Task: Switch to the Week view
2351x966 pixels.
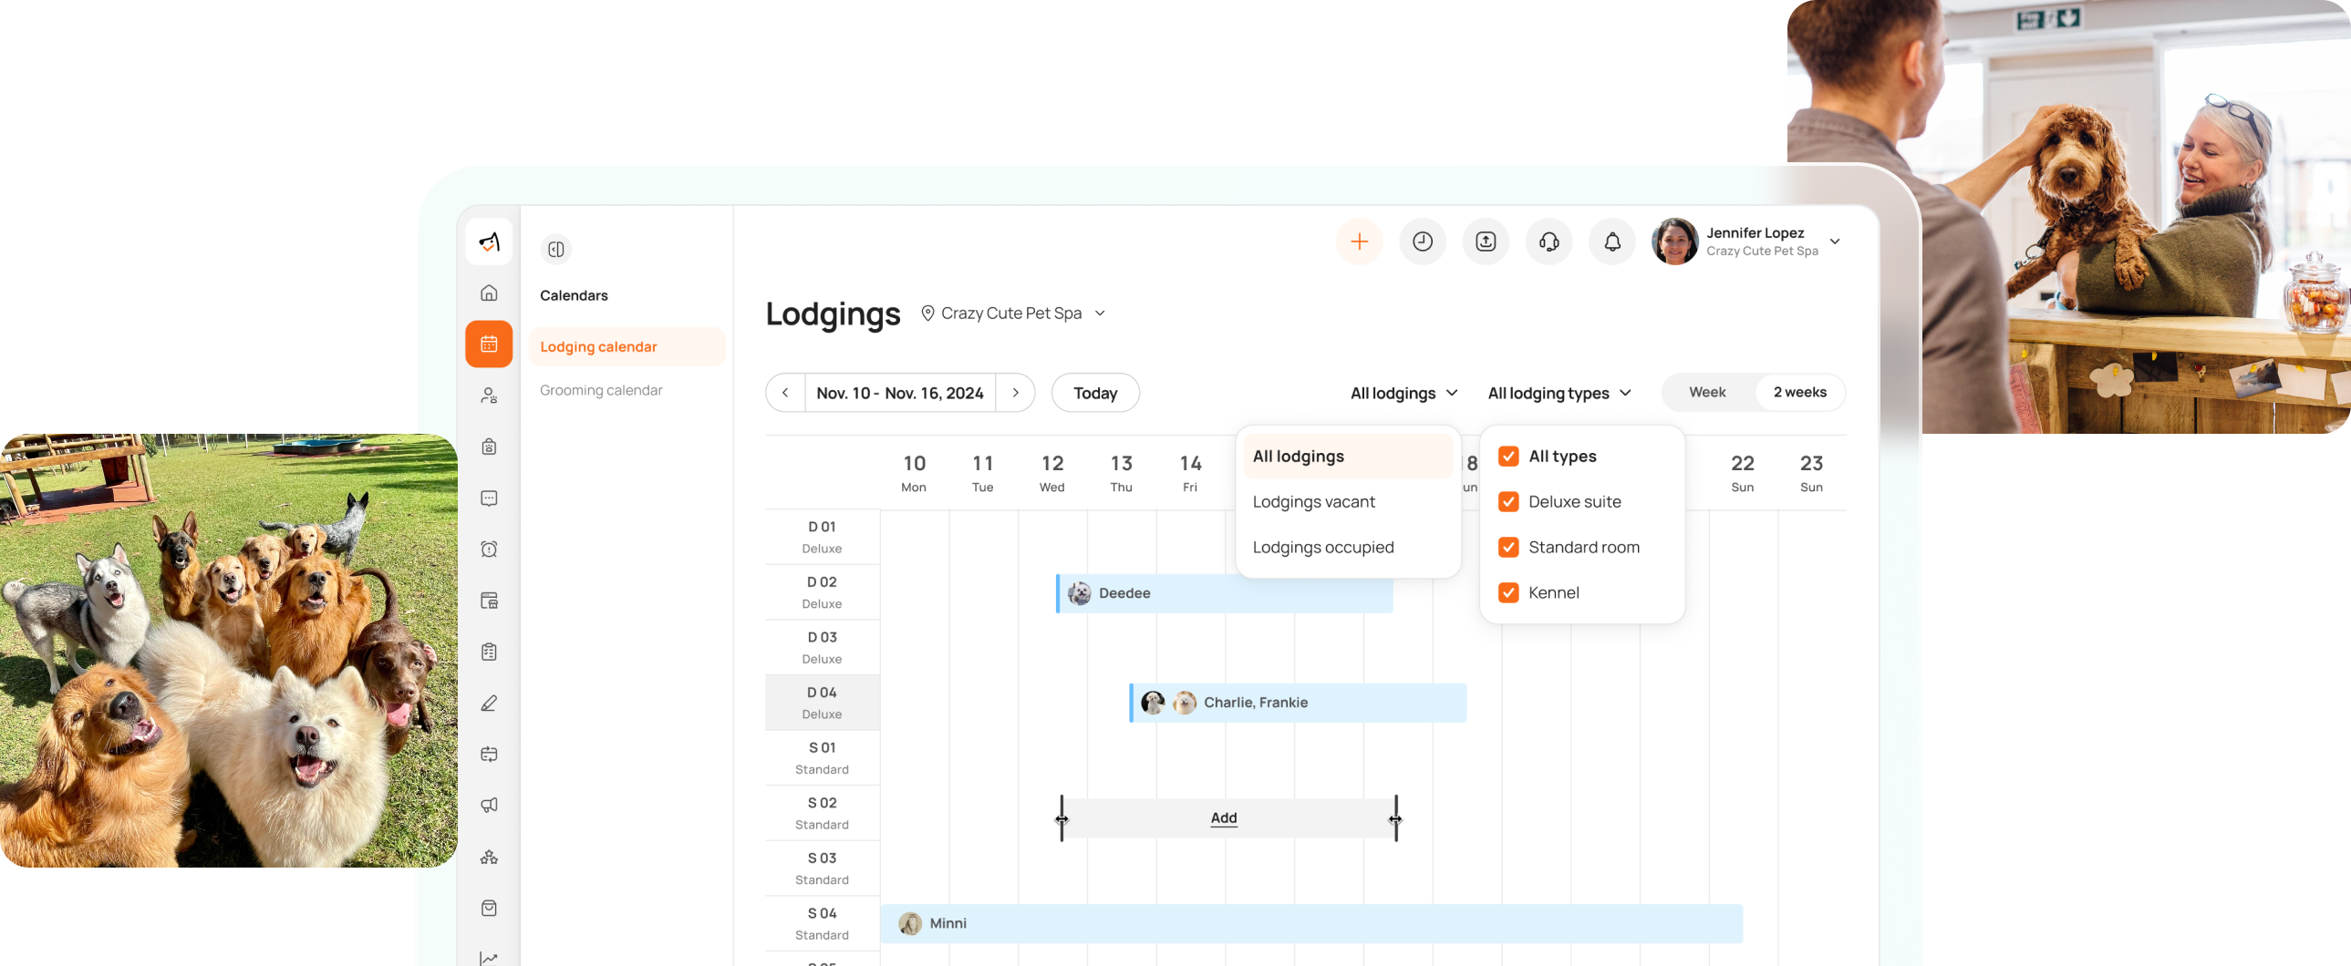Action: 1706,392
